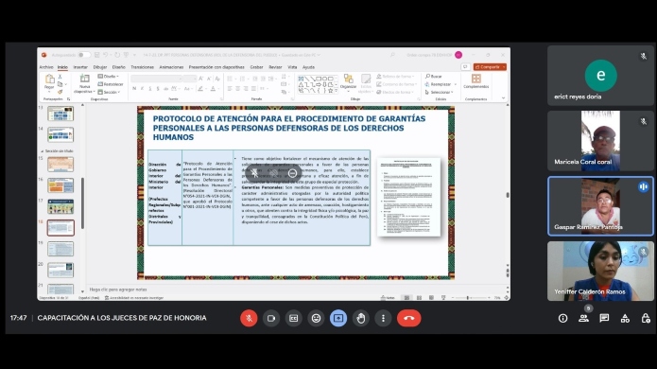Click the undo arrow icon
This screenshot has width=657, height=369.
click(106, 55)
